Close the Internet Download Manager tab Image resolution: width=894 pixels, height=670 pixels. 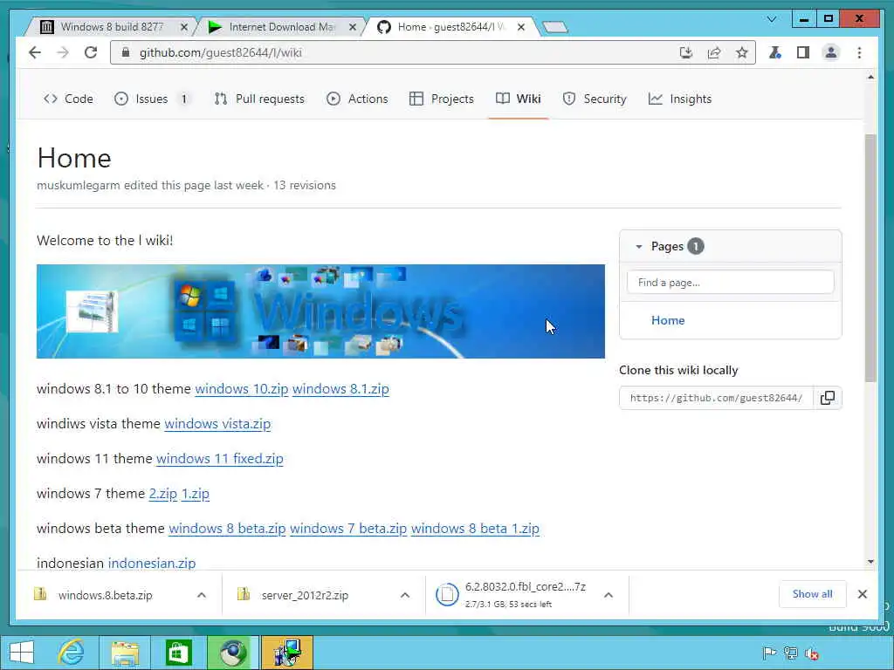click(x=353, y=27)
